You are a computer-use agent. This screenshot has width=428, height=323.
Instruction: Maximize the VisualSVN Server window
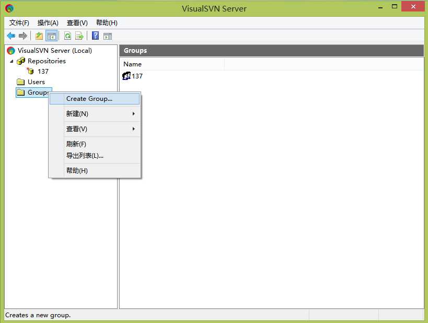pyautogui.click(x=395, y=7)
